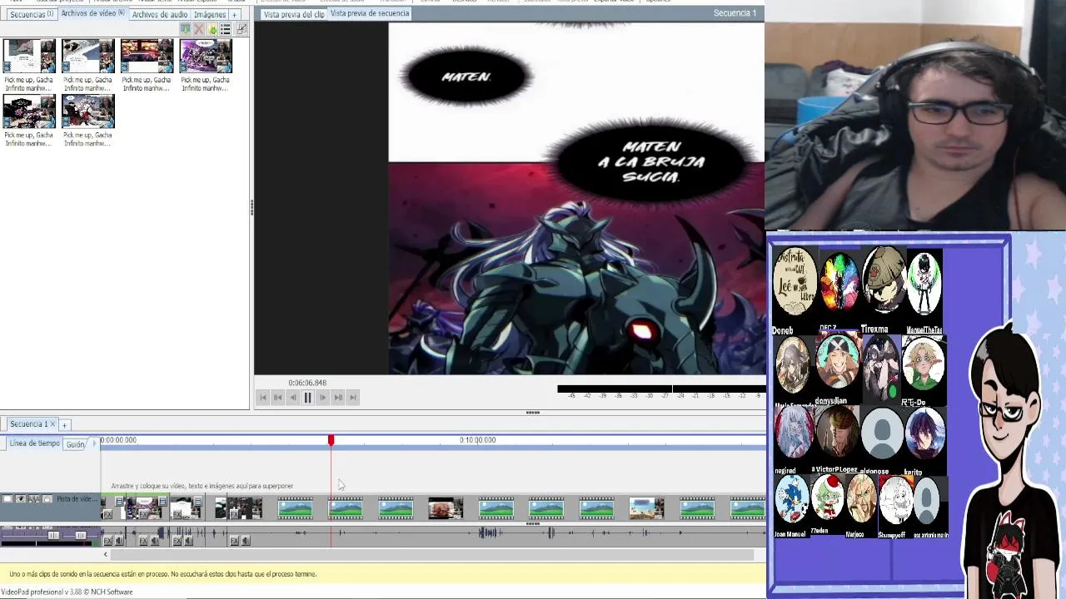Click the red playhead marker on ruler
The width and height of the screenshot is (1066, 599).
pyautogui.click(x=331, y=440)
